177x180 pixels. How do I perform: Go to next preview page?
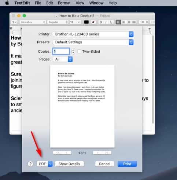coord(97,153)
